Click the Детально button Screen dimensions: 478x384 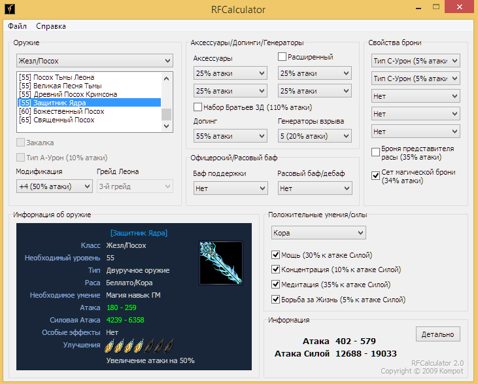pyautogui.click(x=437, y=334)
